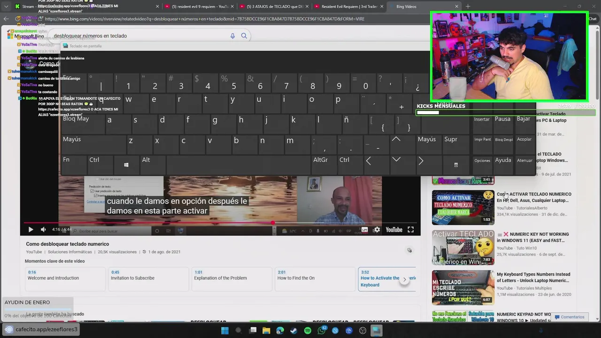Mute the video with the speaker icon
Image resolution: width=601 pixels, height=338 pixels.
43,230
